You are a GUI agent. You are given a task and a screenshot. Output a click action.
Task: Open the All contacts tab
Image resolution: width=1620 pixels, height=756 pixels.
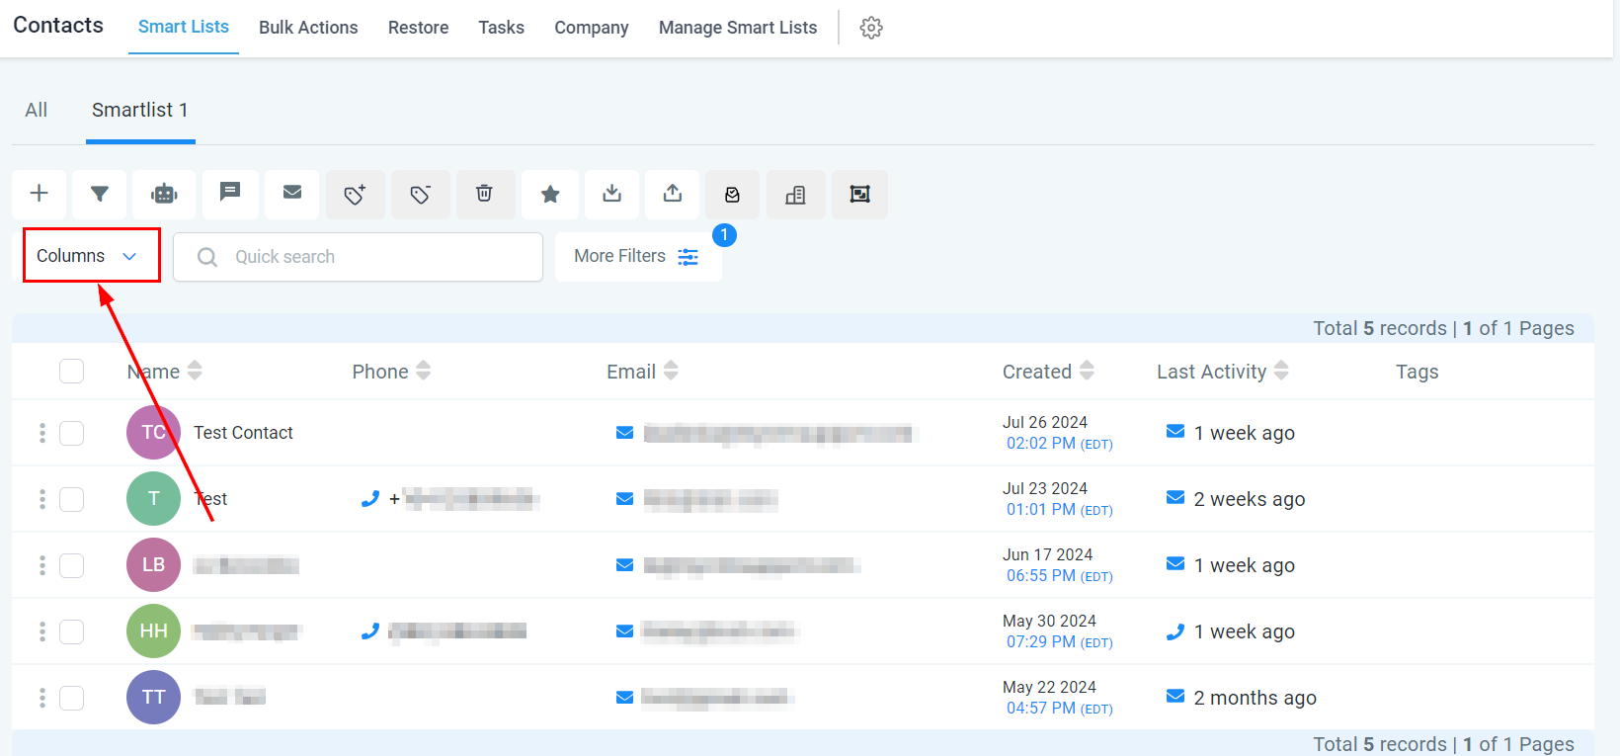(37, 110)
